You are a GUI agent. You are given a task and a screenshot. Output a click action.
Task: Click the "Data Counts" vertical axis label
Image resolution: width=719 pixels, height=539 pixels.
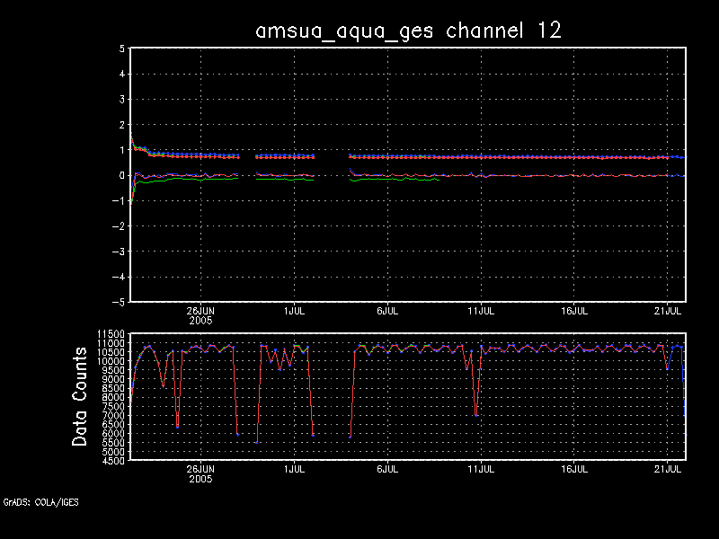coord(81,397)
